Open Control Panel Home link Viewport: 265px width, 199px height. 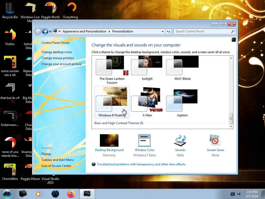(55, 43)
